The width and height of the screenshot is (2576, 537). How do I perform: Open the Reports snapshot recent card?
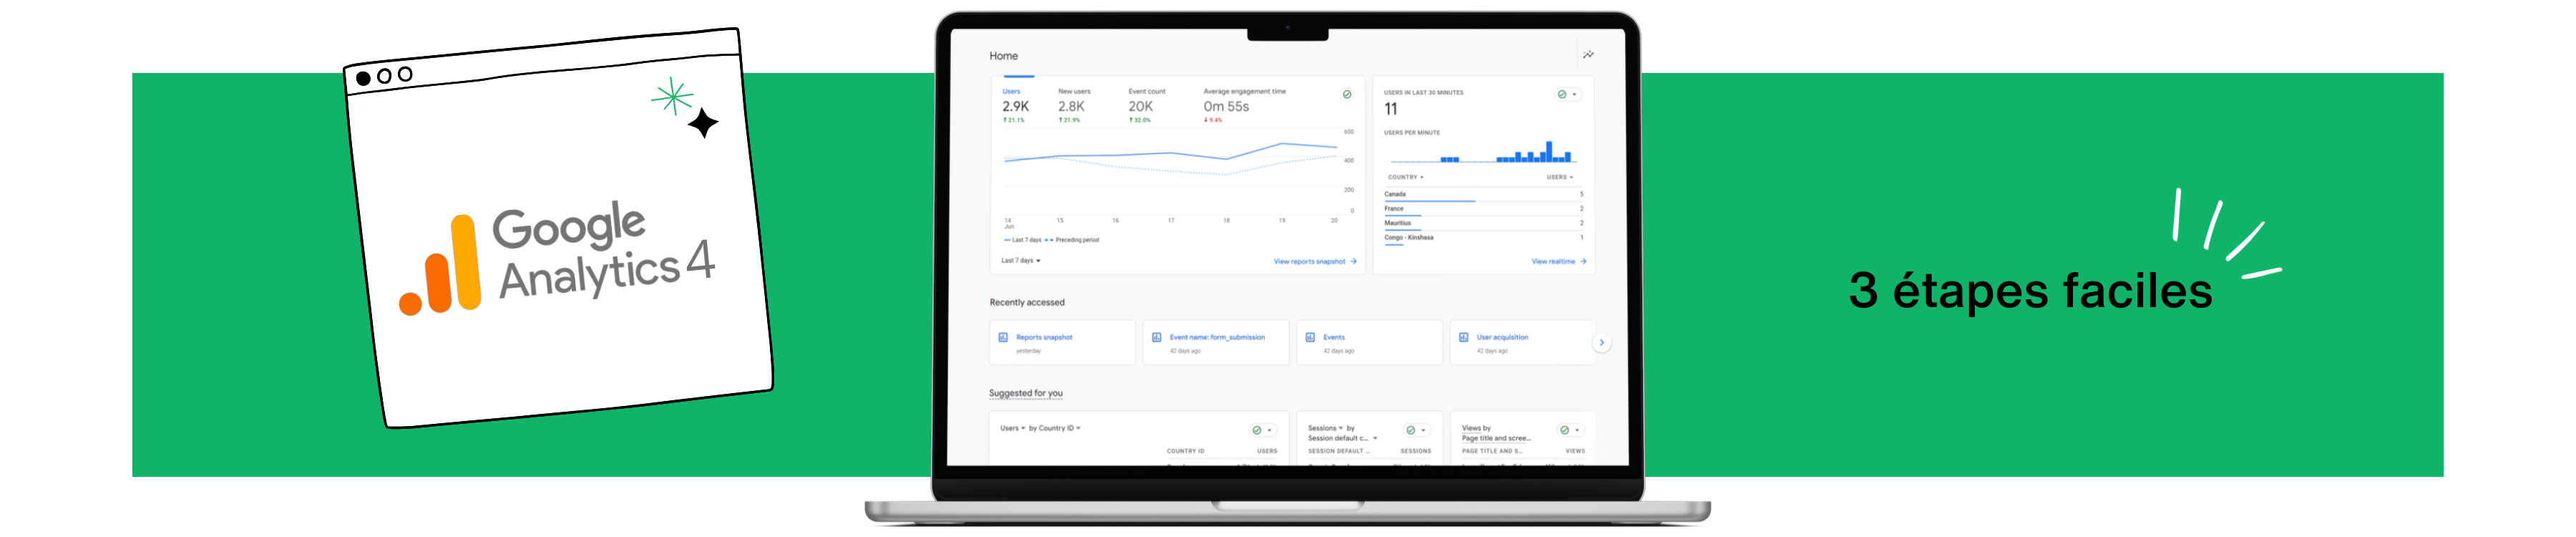coord(1062,343)
